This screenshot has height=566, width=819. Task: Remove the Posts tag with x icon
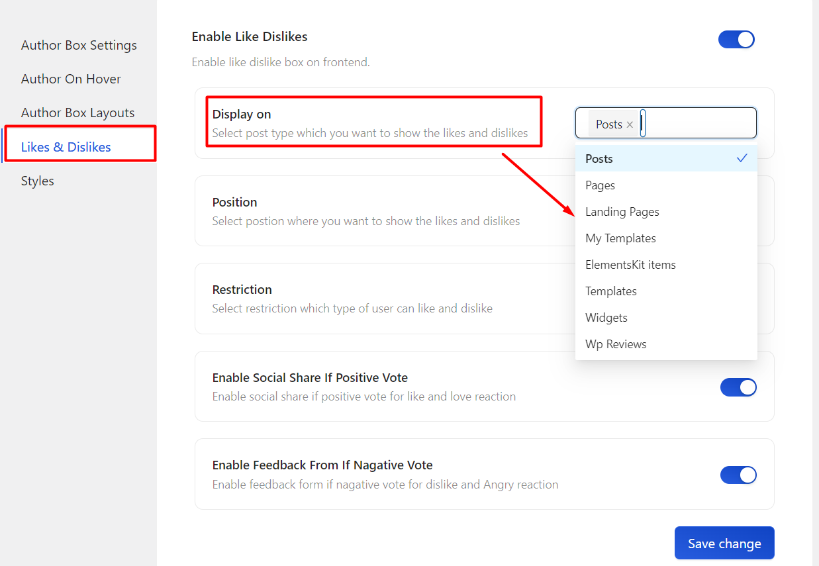coord(630,124)
